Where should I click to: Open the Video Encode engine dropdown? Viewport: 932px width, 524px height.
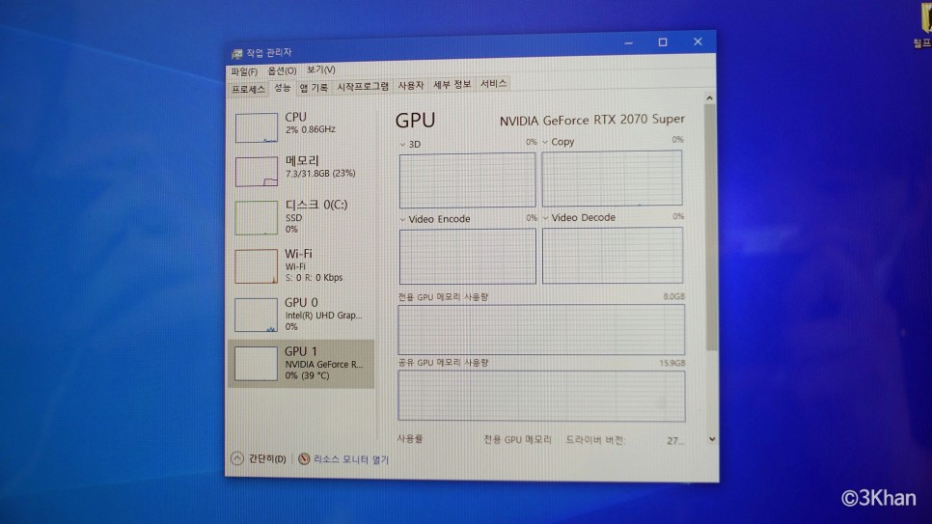tap(402, 219)
